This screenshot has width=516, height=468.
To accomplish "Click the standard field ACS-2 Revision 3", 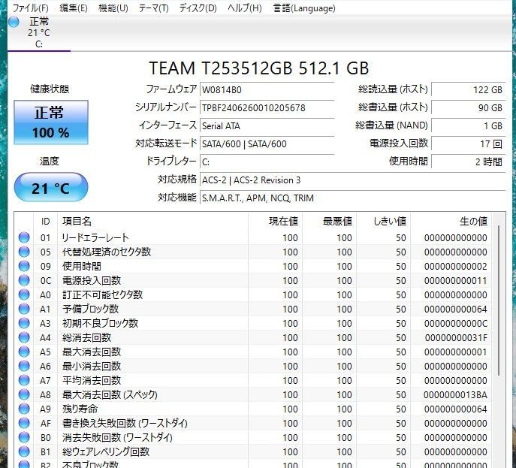I will click(352, 180).
